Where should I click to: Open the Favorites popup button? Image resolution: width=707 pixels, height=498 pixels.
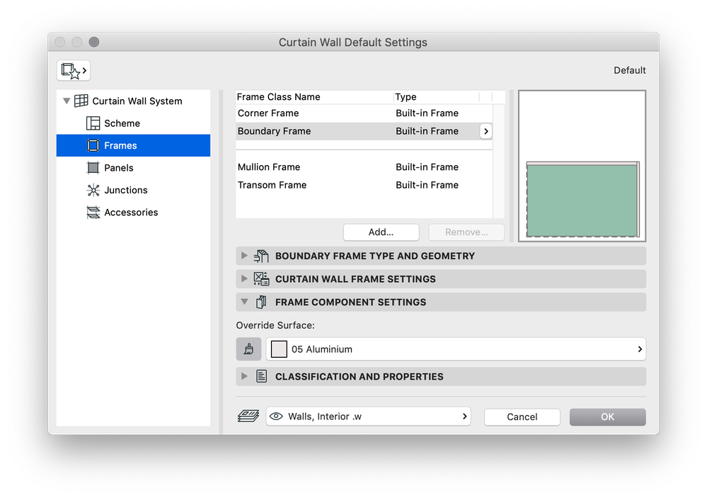pos(73,70)
